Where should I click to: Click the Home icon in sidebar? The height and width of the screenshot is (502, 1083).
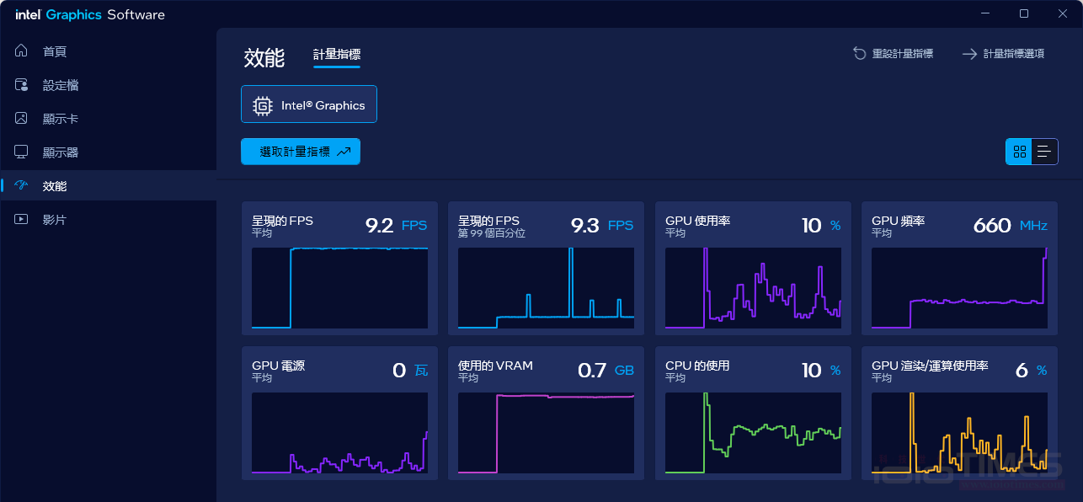22,51
